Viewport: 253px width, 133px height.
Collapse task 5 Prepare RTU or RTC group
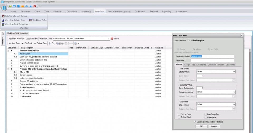tap(8, 69)
